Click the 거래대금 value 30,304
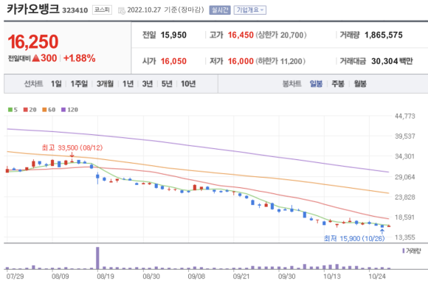The width and height of the screenshot is (428, 289). point(384,61)
